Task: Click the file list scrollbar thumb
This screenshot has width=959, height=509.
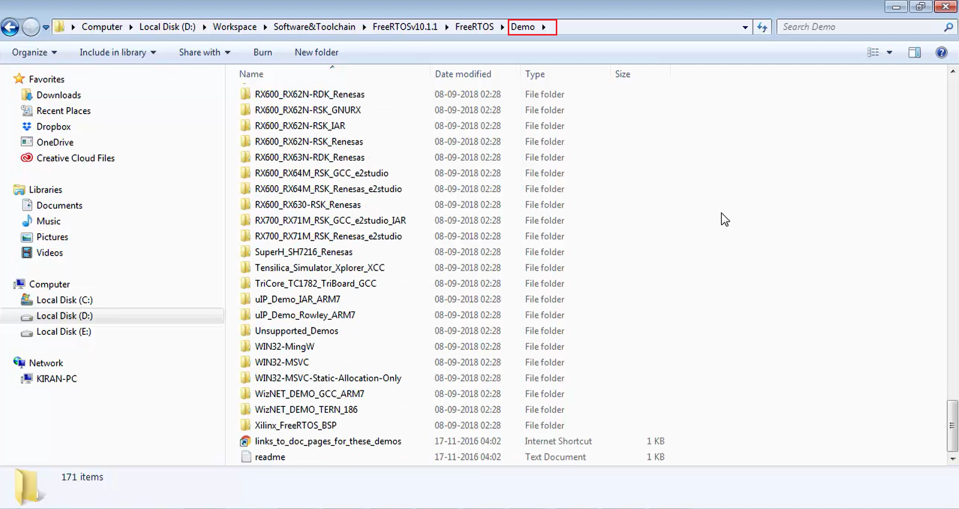Action: click(x=952, y=425)
